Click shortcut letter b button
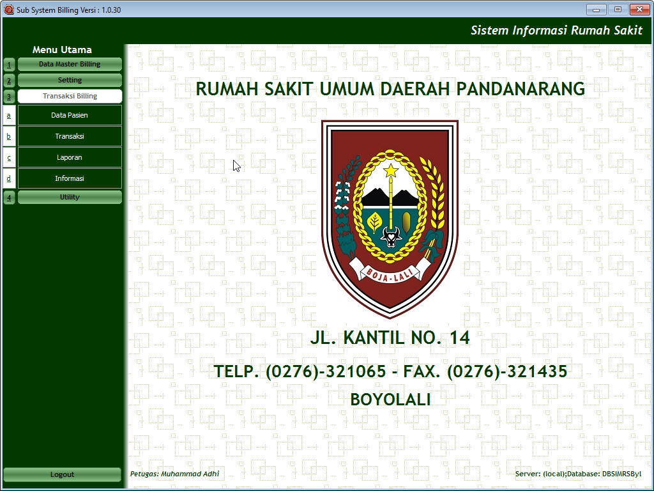Viewport: 654px width, 491px height. point(9,136)
